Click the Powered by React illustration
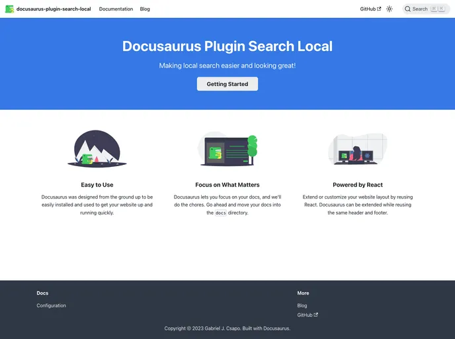This screenshot has width=455, height=339. (x=358, y=149)
